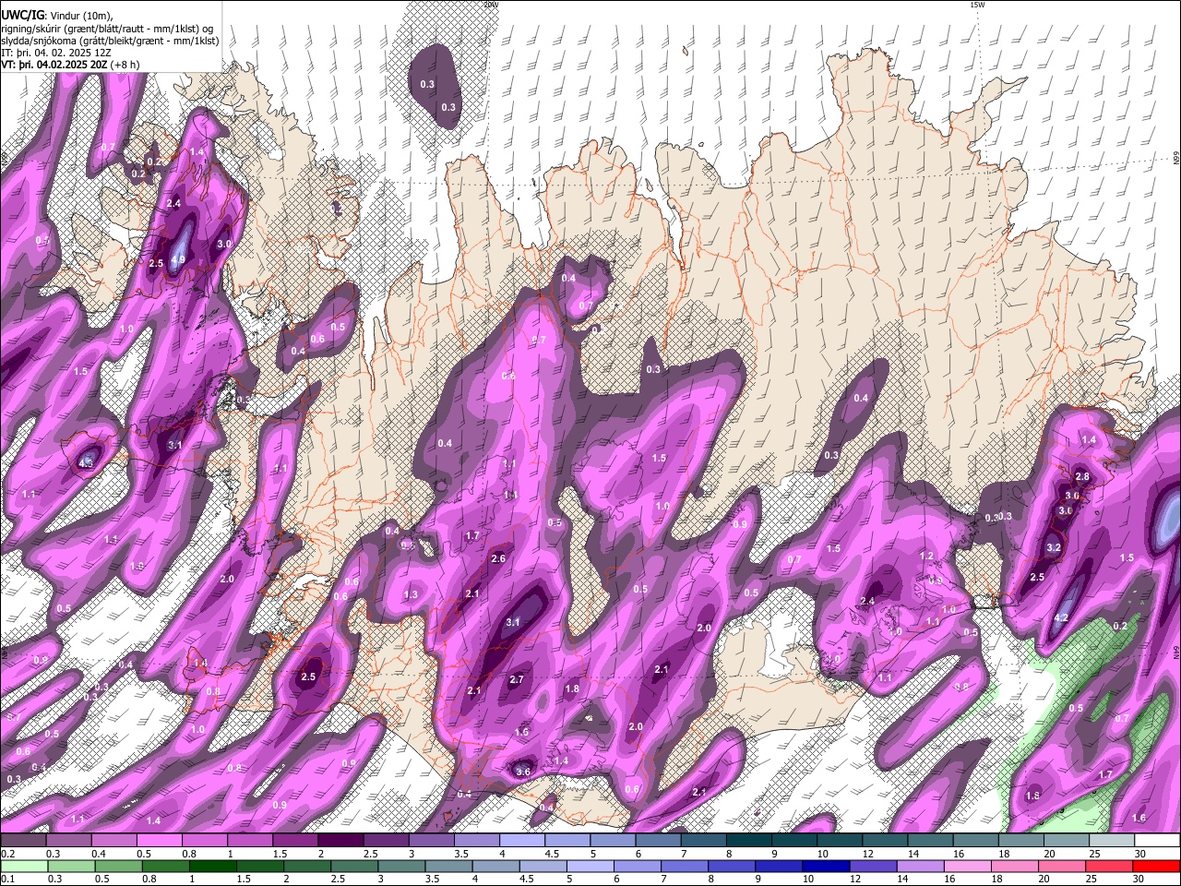Image resolution: width=1181 pixels, height=886 pixels.
Task: Click the 2.8 precipitation value on the map
Action: tap(1082, 477)
